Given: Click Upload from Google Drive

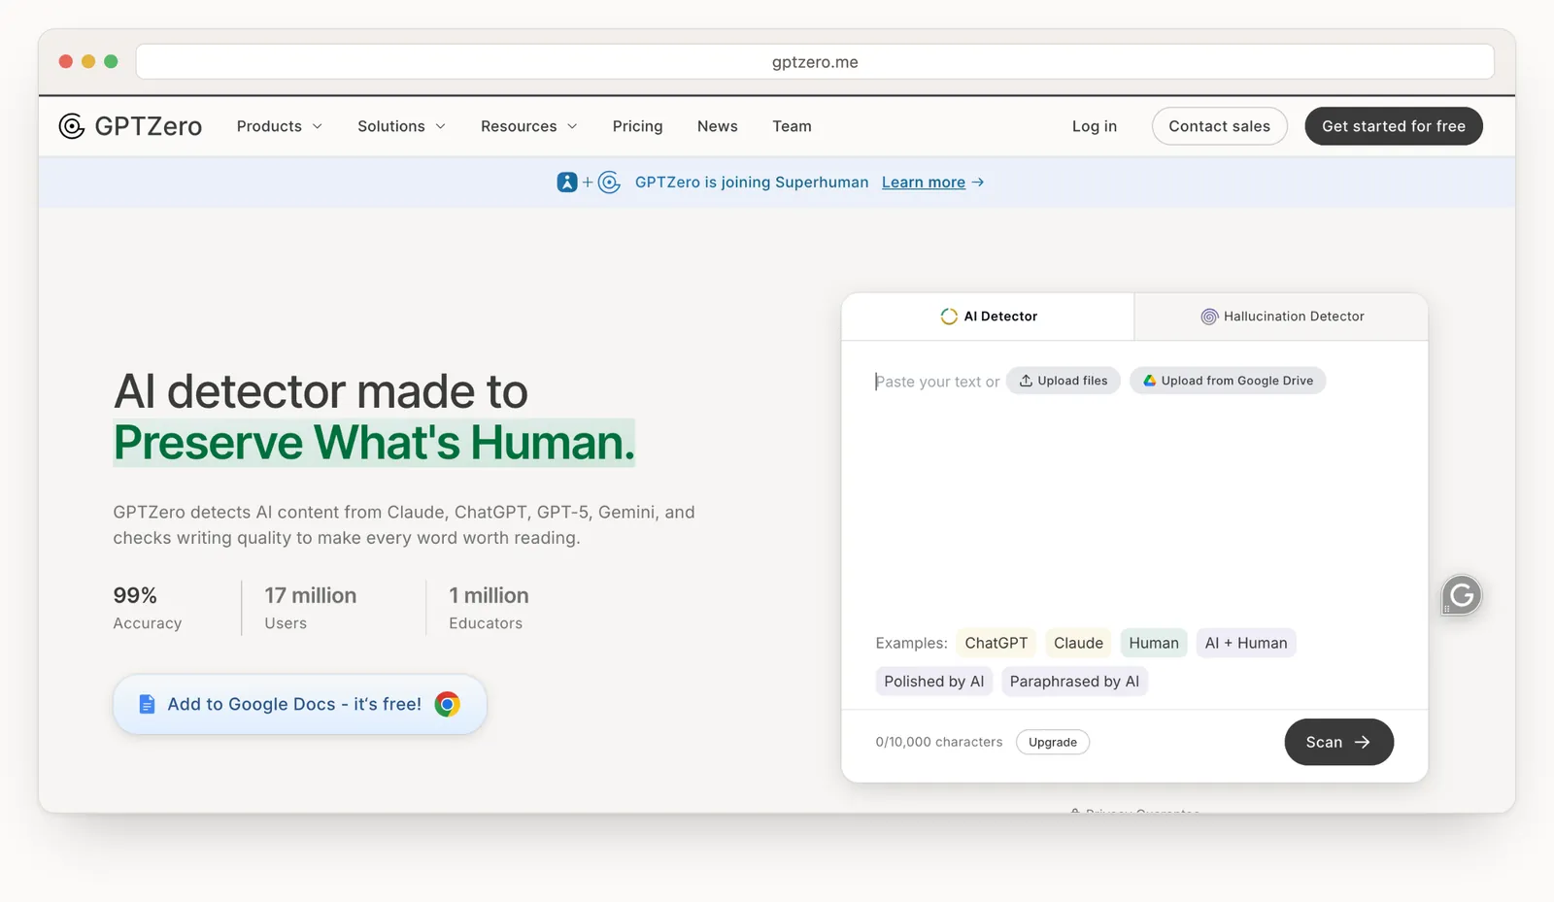Looking at the screenshot, I should pyautogui.click(x=1228, y=381).
